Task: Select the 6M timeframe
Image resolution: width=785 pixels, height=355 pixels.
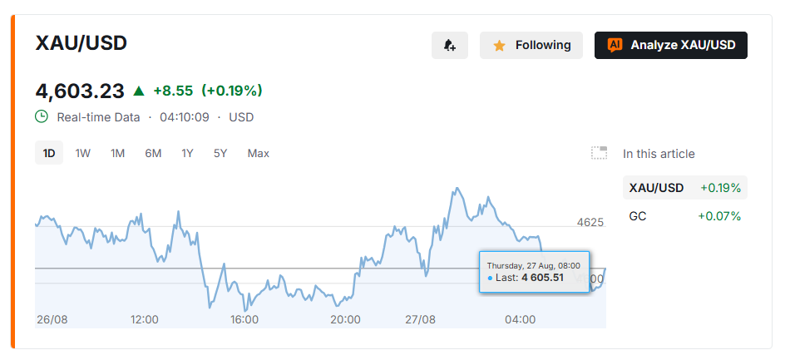Action: 153,153
